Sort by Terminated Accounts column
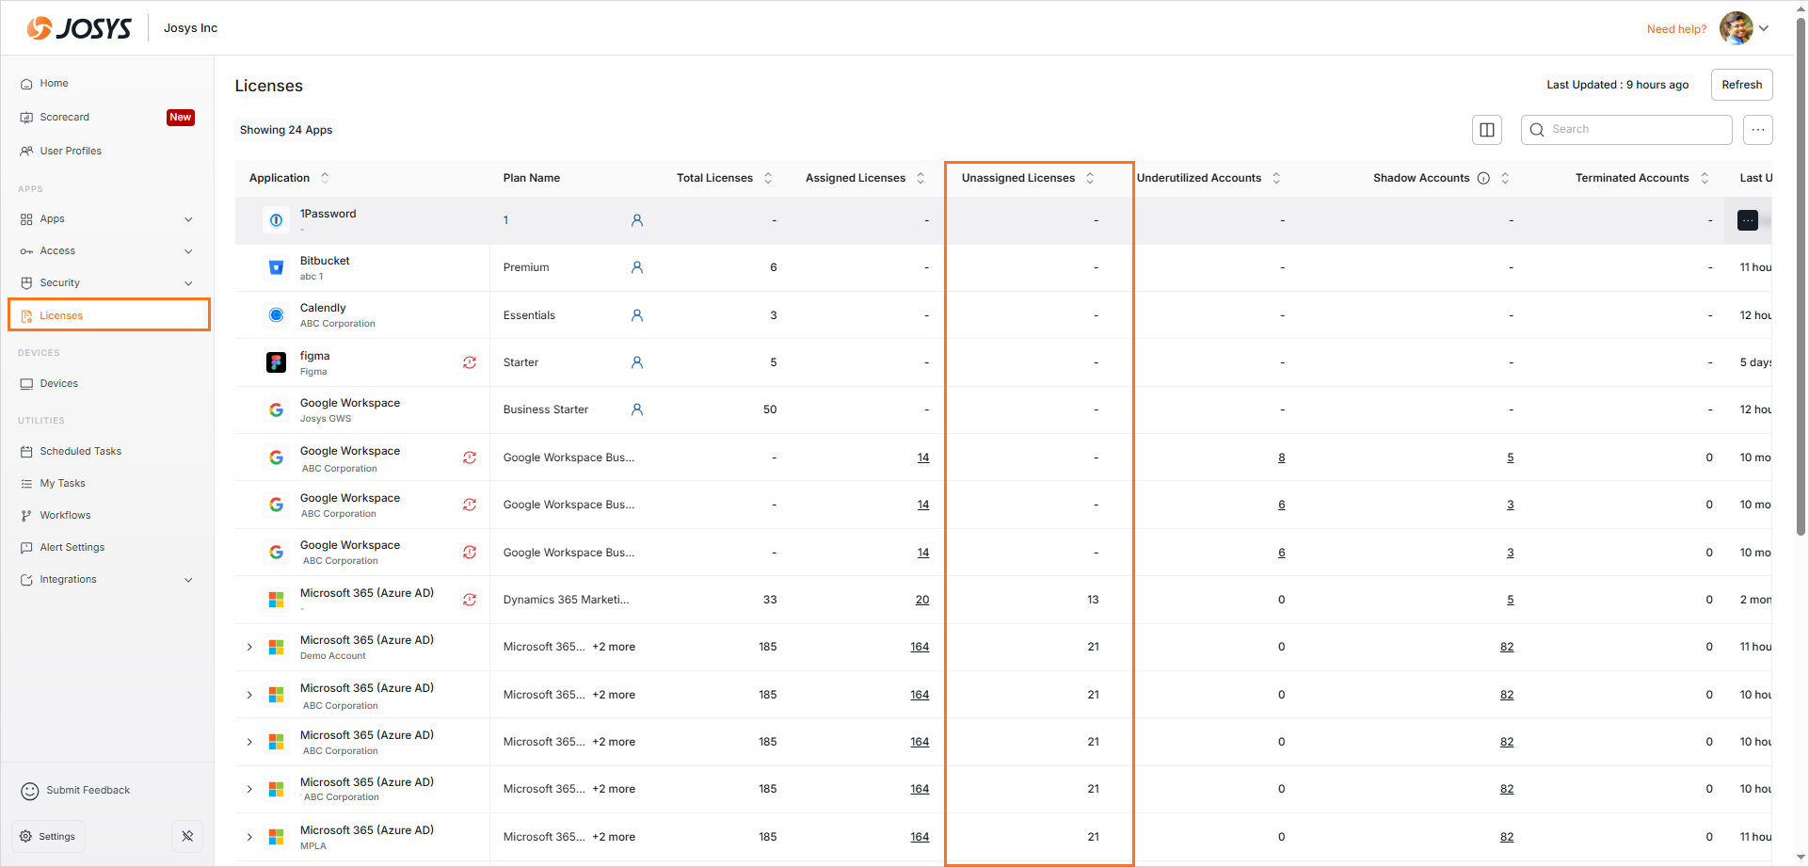 tap(1705, 178)
